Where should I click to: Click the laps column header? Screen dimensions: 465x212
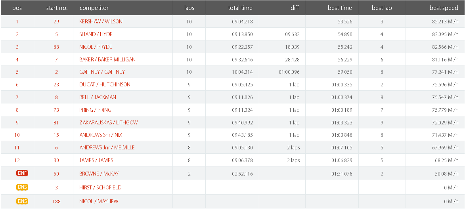[189, 8]
